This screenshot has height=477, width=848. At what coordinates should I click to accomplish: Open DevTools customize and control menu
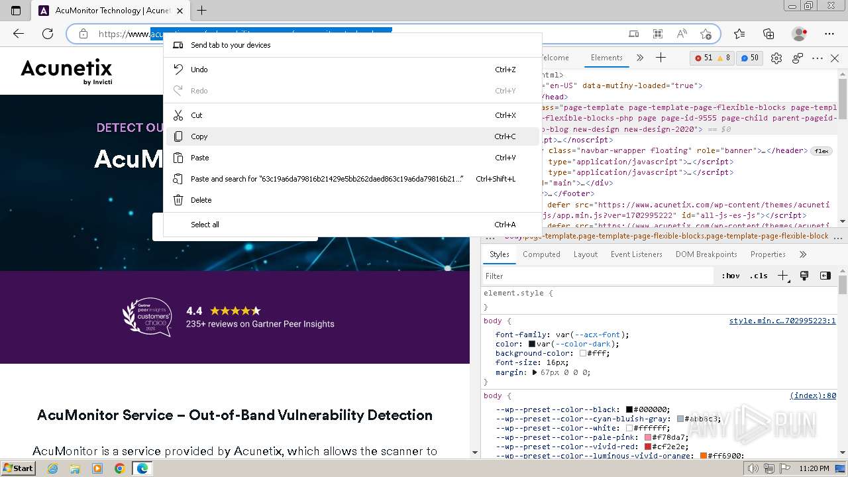(819, 58)
